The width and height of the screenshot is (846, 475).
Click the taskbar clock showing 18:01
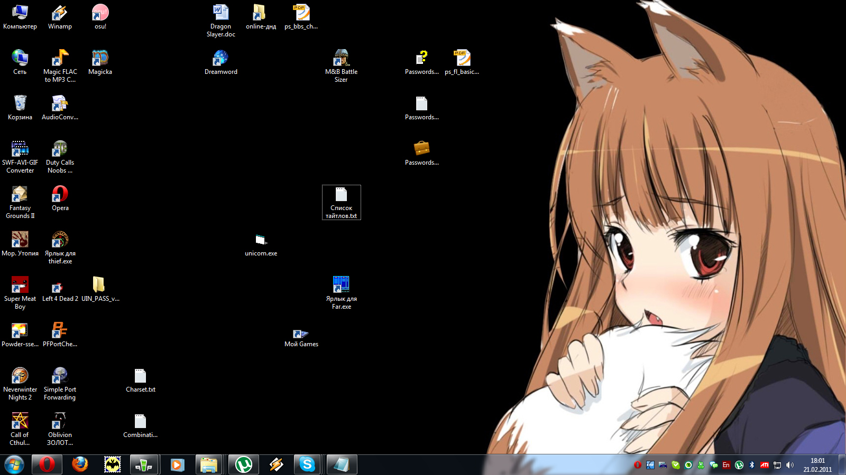pyautogui.click(x=817, y=464)
